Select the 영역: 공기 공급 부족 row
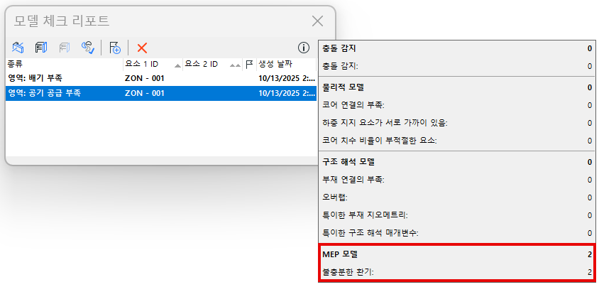Viewport: 599px width, 287px height. (161, 93)
